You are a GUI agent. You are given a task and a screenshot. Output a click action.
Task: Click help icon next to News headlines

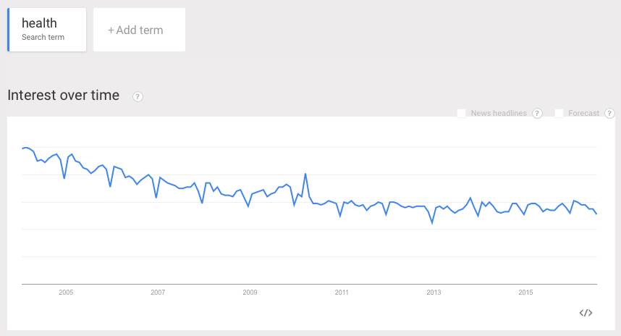(x=537, y=113)
